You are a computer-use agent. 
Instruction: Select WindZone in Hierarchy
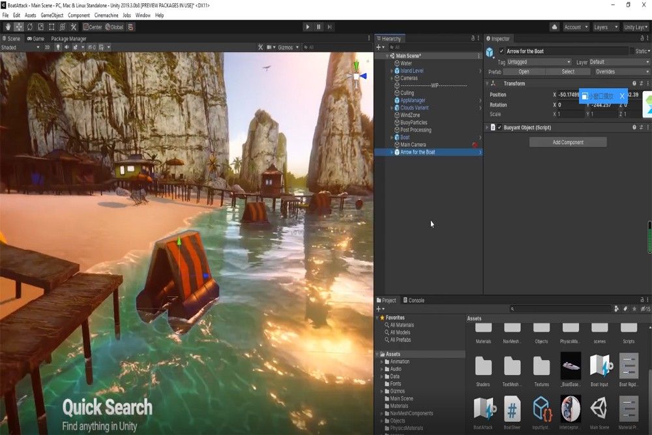[x=410, y=115]
